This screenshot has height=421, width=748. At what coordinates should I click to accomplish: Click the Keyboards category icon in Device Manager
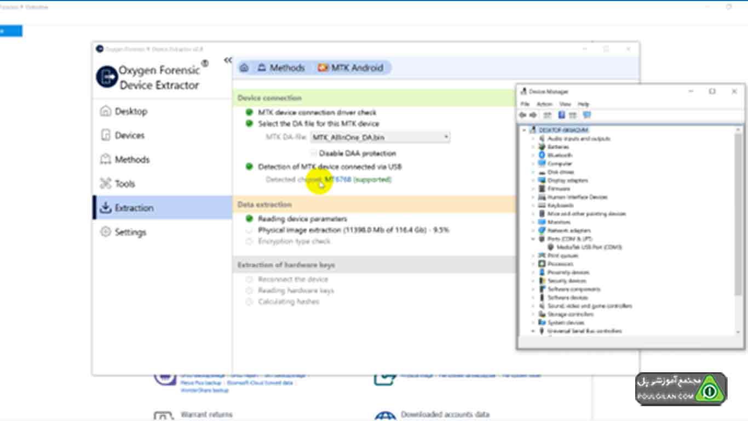tap(542, 206)
